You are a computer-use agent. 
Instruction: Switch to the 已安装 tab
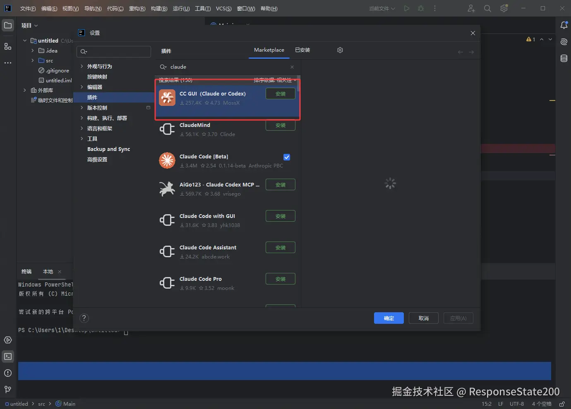tap(302, 50)
